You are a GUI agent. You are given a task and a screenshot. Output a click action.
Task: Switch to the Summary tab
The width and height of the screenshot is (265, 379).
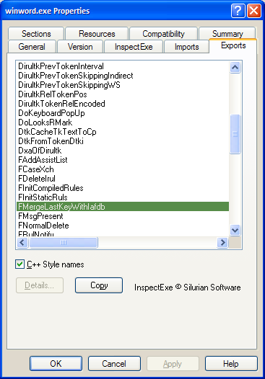227,34
